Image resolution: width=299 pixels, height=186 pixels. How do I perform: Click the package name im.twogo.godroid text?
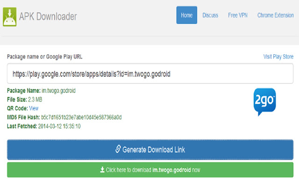[58, 91]
